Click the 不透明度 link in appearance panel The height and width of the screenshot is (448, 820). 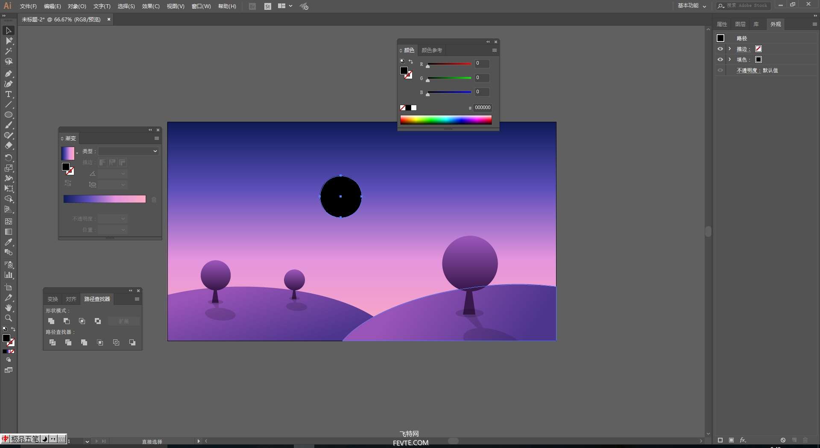748,71
